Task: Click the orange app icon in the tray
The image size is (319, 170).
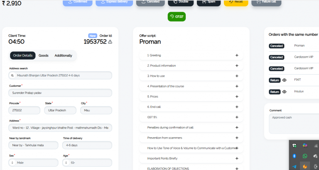Action: (x=305, y=167)
